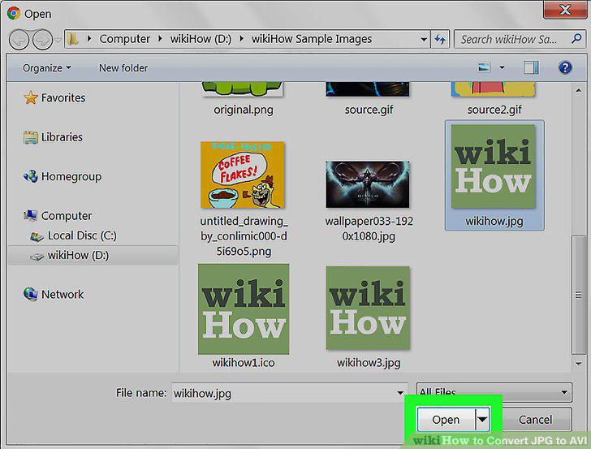The image size is (591, 449).
Task: Click the Change your view icon
Action: coord(484,67)
